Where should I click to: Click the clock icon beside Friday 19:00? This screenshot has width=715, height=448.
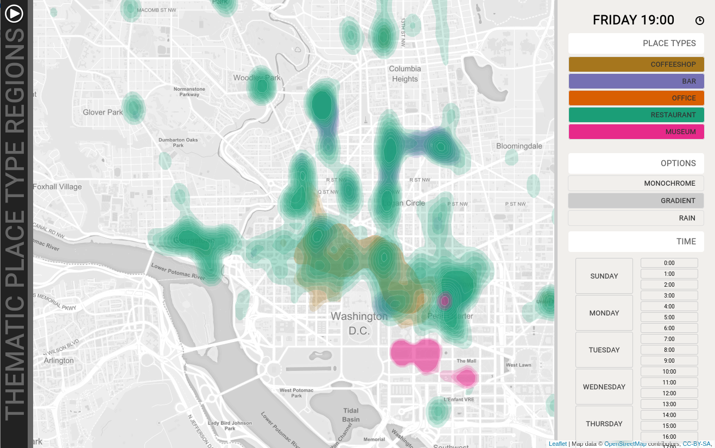point(700,21)
